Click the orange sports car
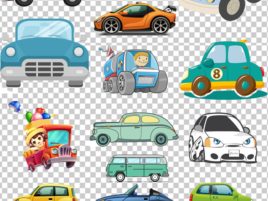Screen dimensions: 268x201 point(135,19)
